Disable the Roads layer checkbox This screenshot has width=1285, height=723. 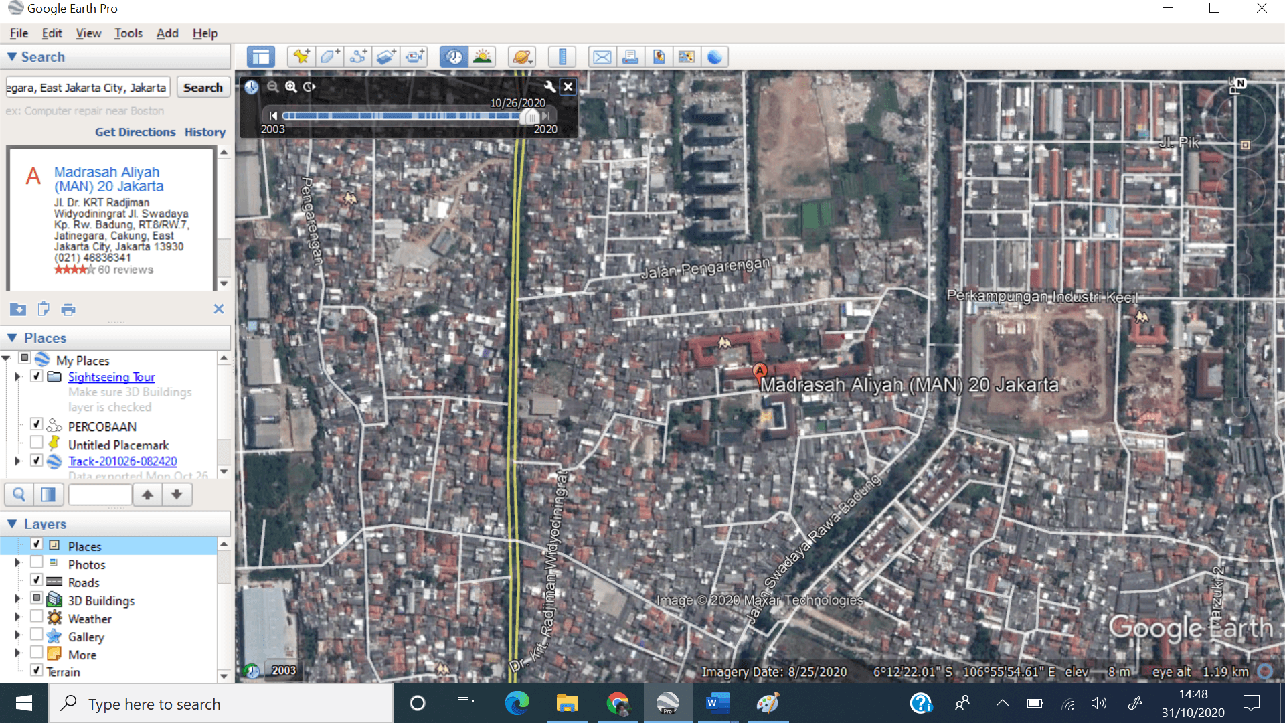pyautogui.click(x=37, y=580)
